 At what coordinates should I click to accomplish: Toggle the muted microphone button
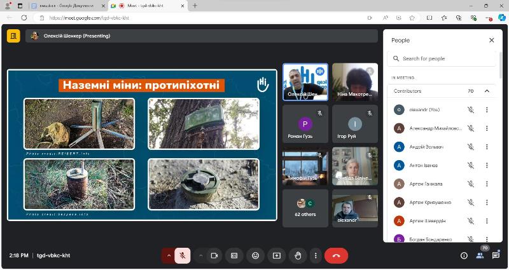[183, 255]
